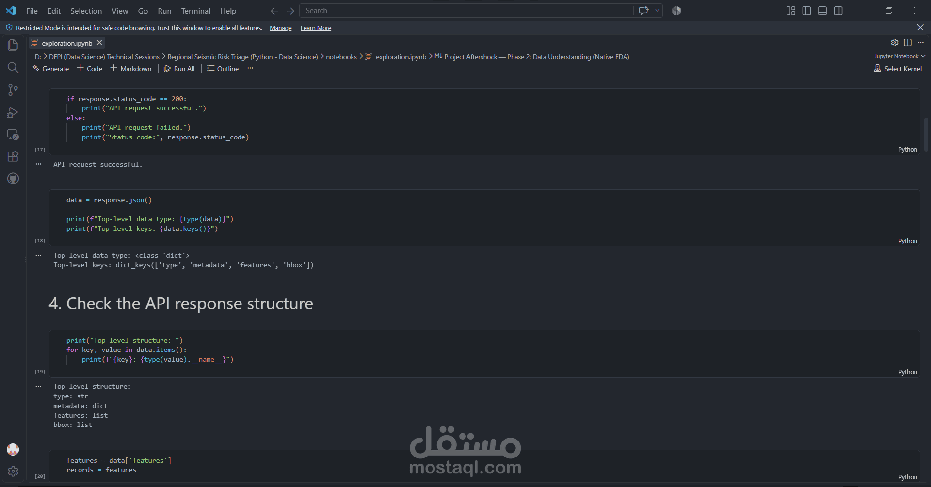Expand output actions for cell 18

tap(38, 255)
